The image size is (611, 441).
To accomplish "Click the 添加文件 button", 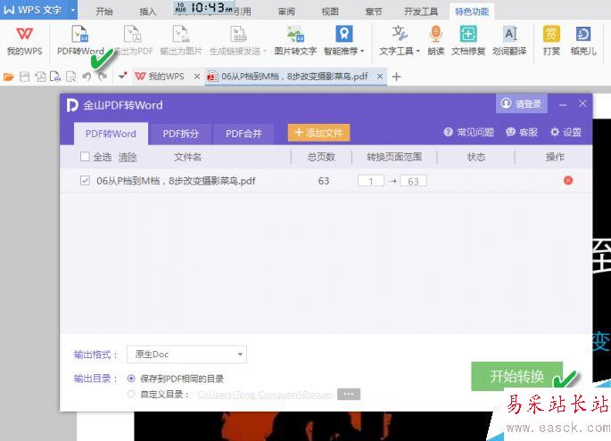I will 318,133.
